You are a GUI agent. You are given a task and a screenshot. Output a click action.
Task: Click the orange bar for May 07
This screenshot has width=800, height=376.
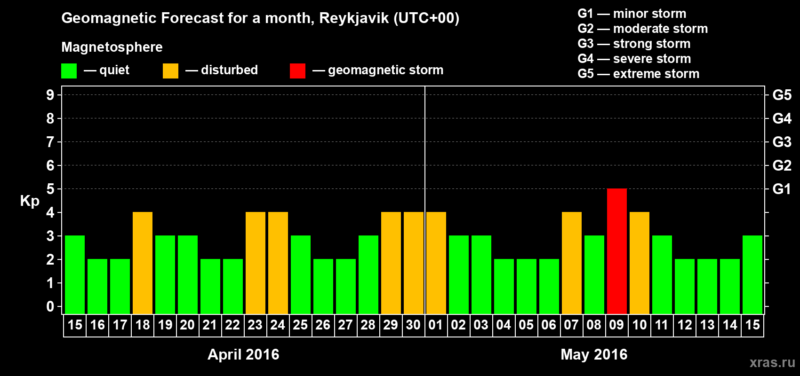click(572, 263)
